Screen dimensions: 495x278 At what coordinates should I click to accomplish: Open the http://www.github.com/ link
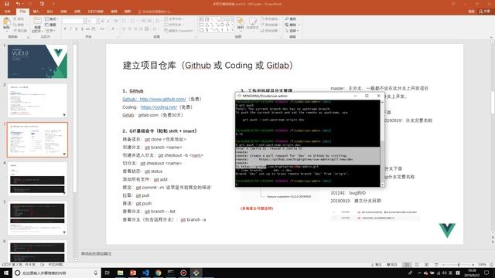(162, 99)
